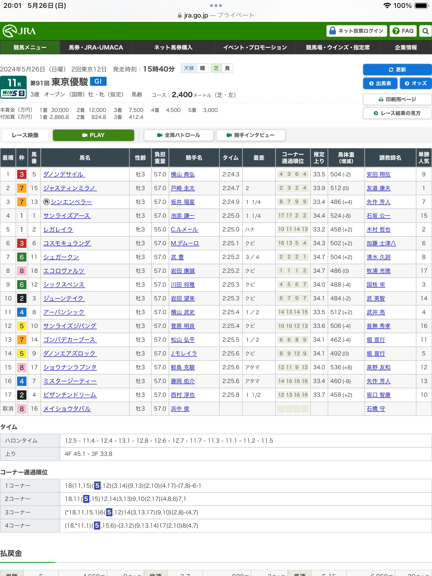Open jockey link J.モレイラ
Screen dimensions: 432x576
(x=184, y=354)
